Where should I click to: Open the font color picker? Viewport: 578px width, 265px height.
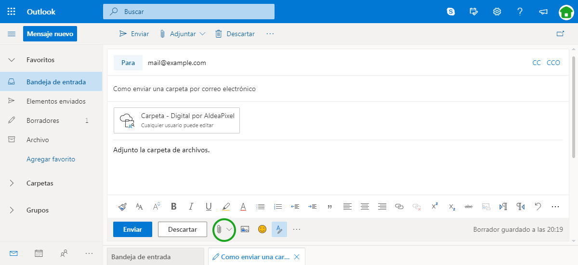(x=243, y=206)
